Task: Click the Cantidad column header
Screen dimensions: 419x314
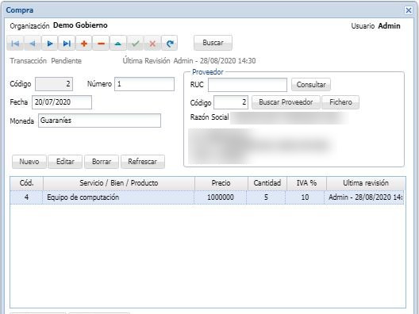Action: (267, 183)
